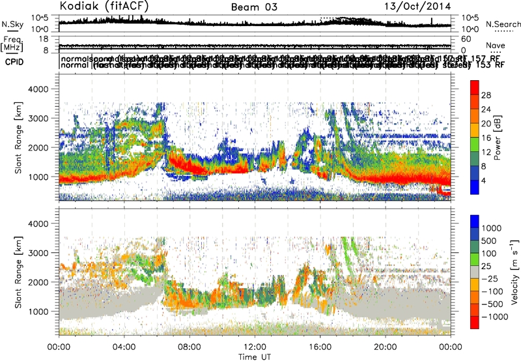Pick the yellow 16–20 dB Power colorbar segment
This screenshot has width=521, height=361.
[475, 130]
